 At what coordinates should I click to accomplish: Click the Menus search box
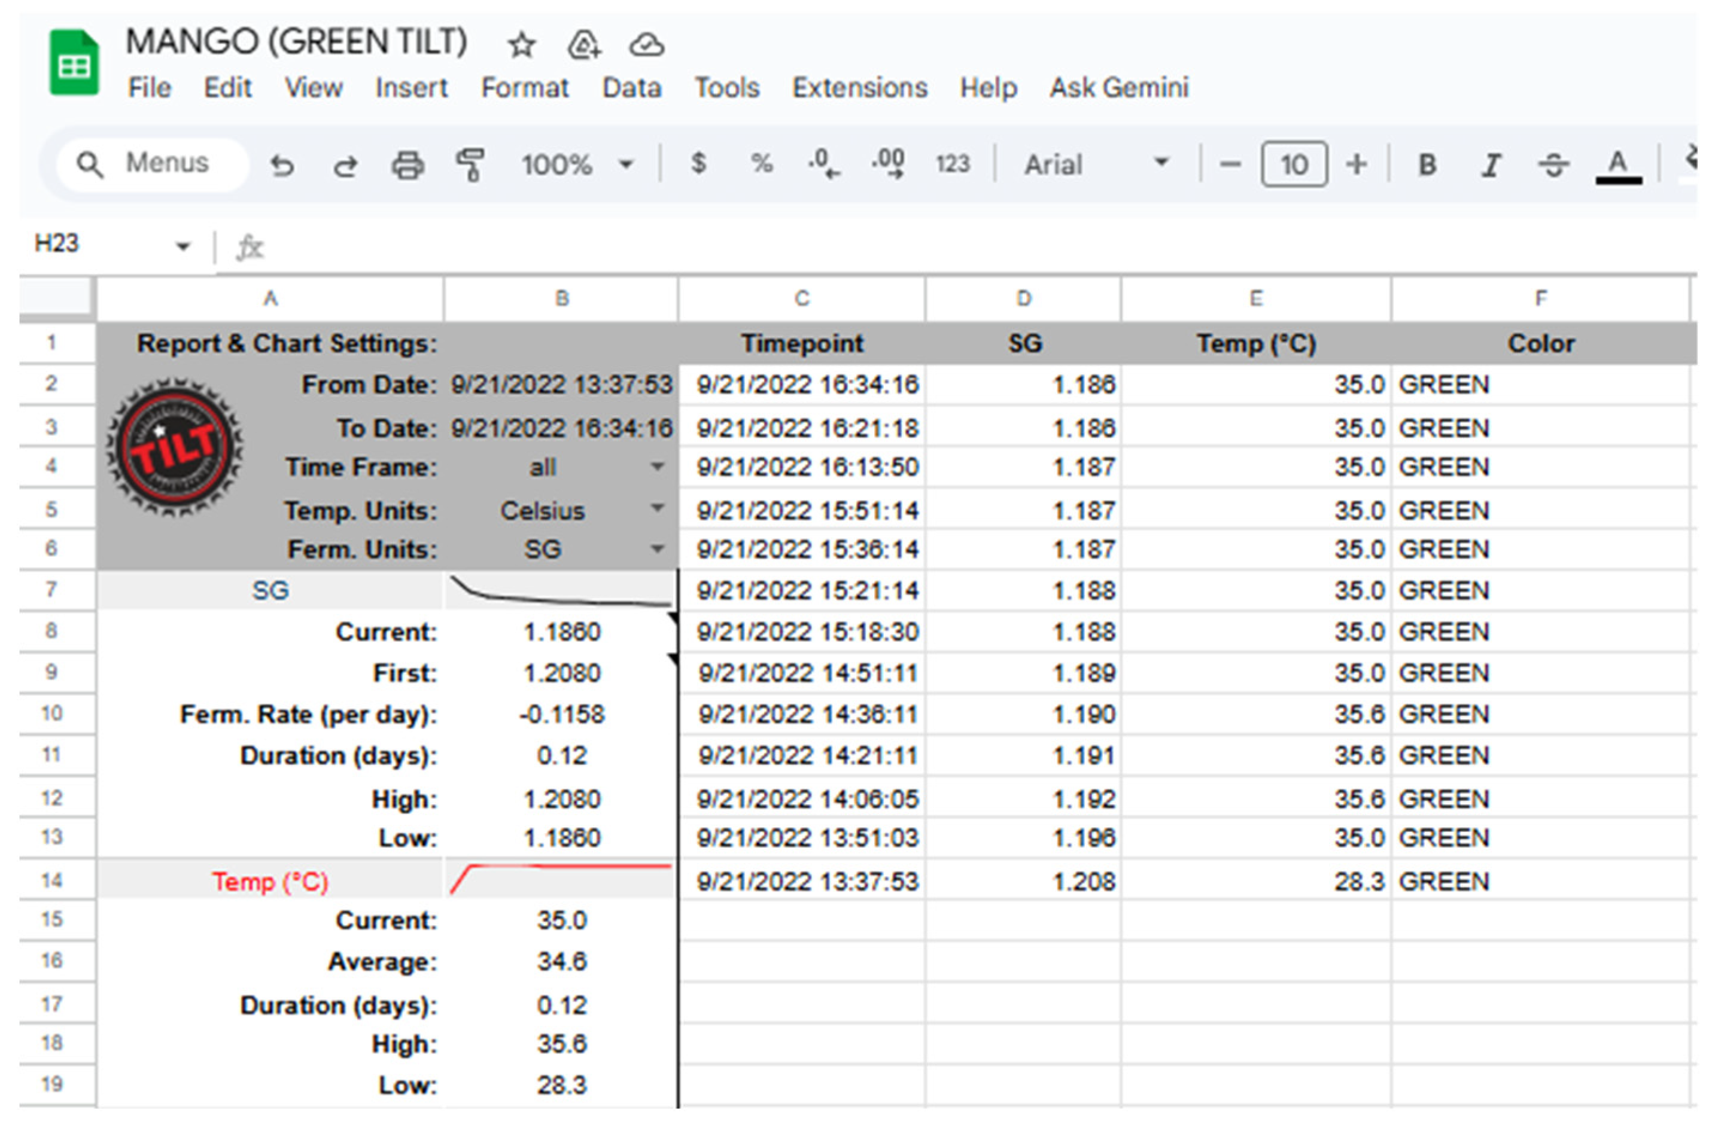(x=153, y=164)
